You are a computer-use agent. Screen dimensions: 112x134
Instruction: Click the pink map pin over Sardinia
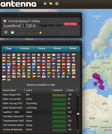point(95,84)
